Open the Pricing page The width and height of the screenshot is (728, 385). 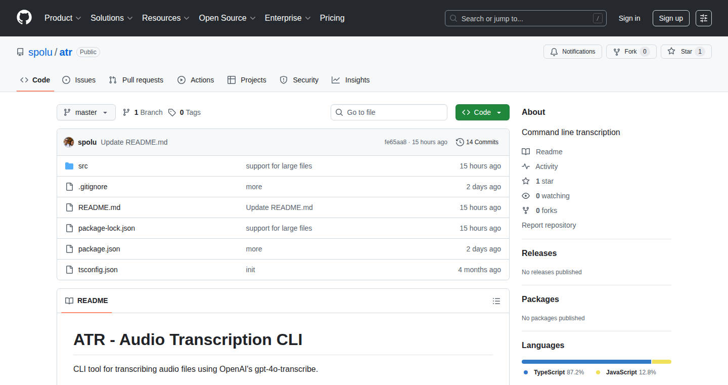pos(332,18)
